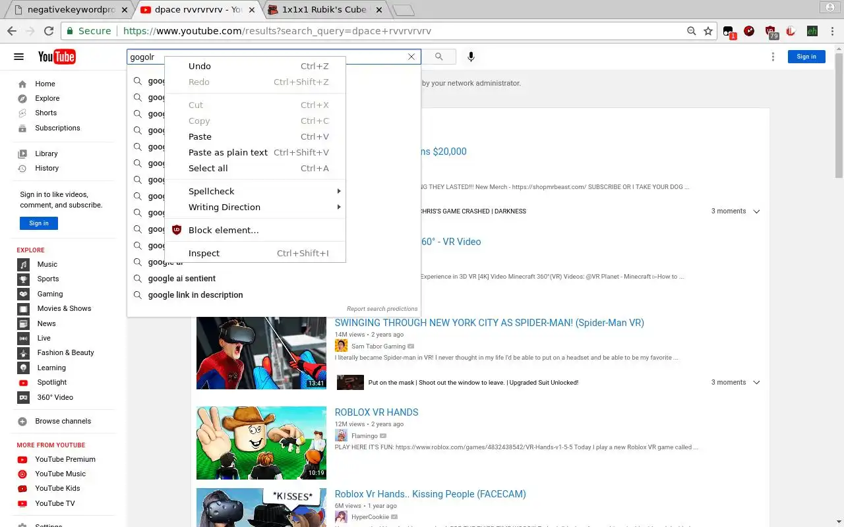Click Sign in button at top right
844x527 pixels.
coord(806,57)
